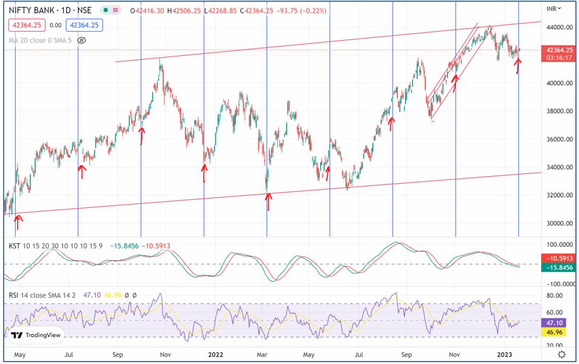Image resolution: width=579 pixels, height=364 pixels.
Task: Click the 2023 label on time axis
Action: pyautogui.click(x=504, y=354)
